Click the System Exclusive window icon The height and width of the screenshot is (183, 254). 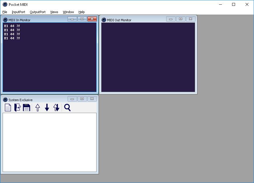pos(5,100)
